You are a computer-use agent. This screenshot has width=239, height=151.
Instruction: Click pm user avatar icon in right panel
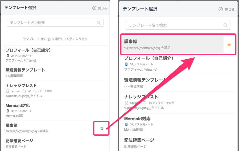tap(126, 103)
